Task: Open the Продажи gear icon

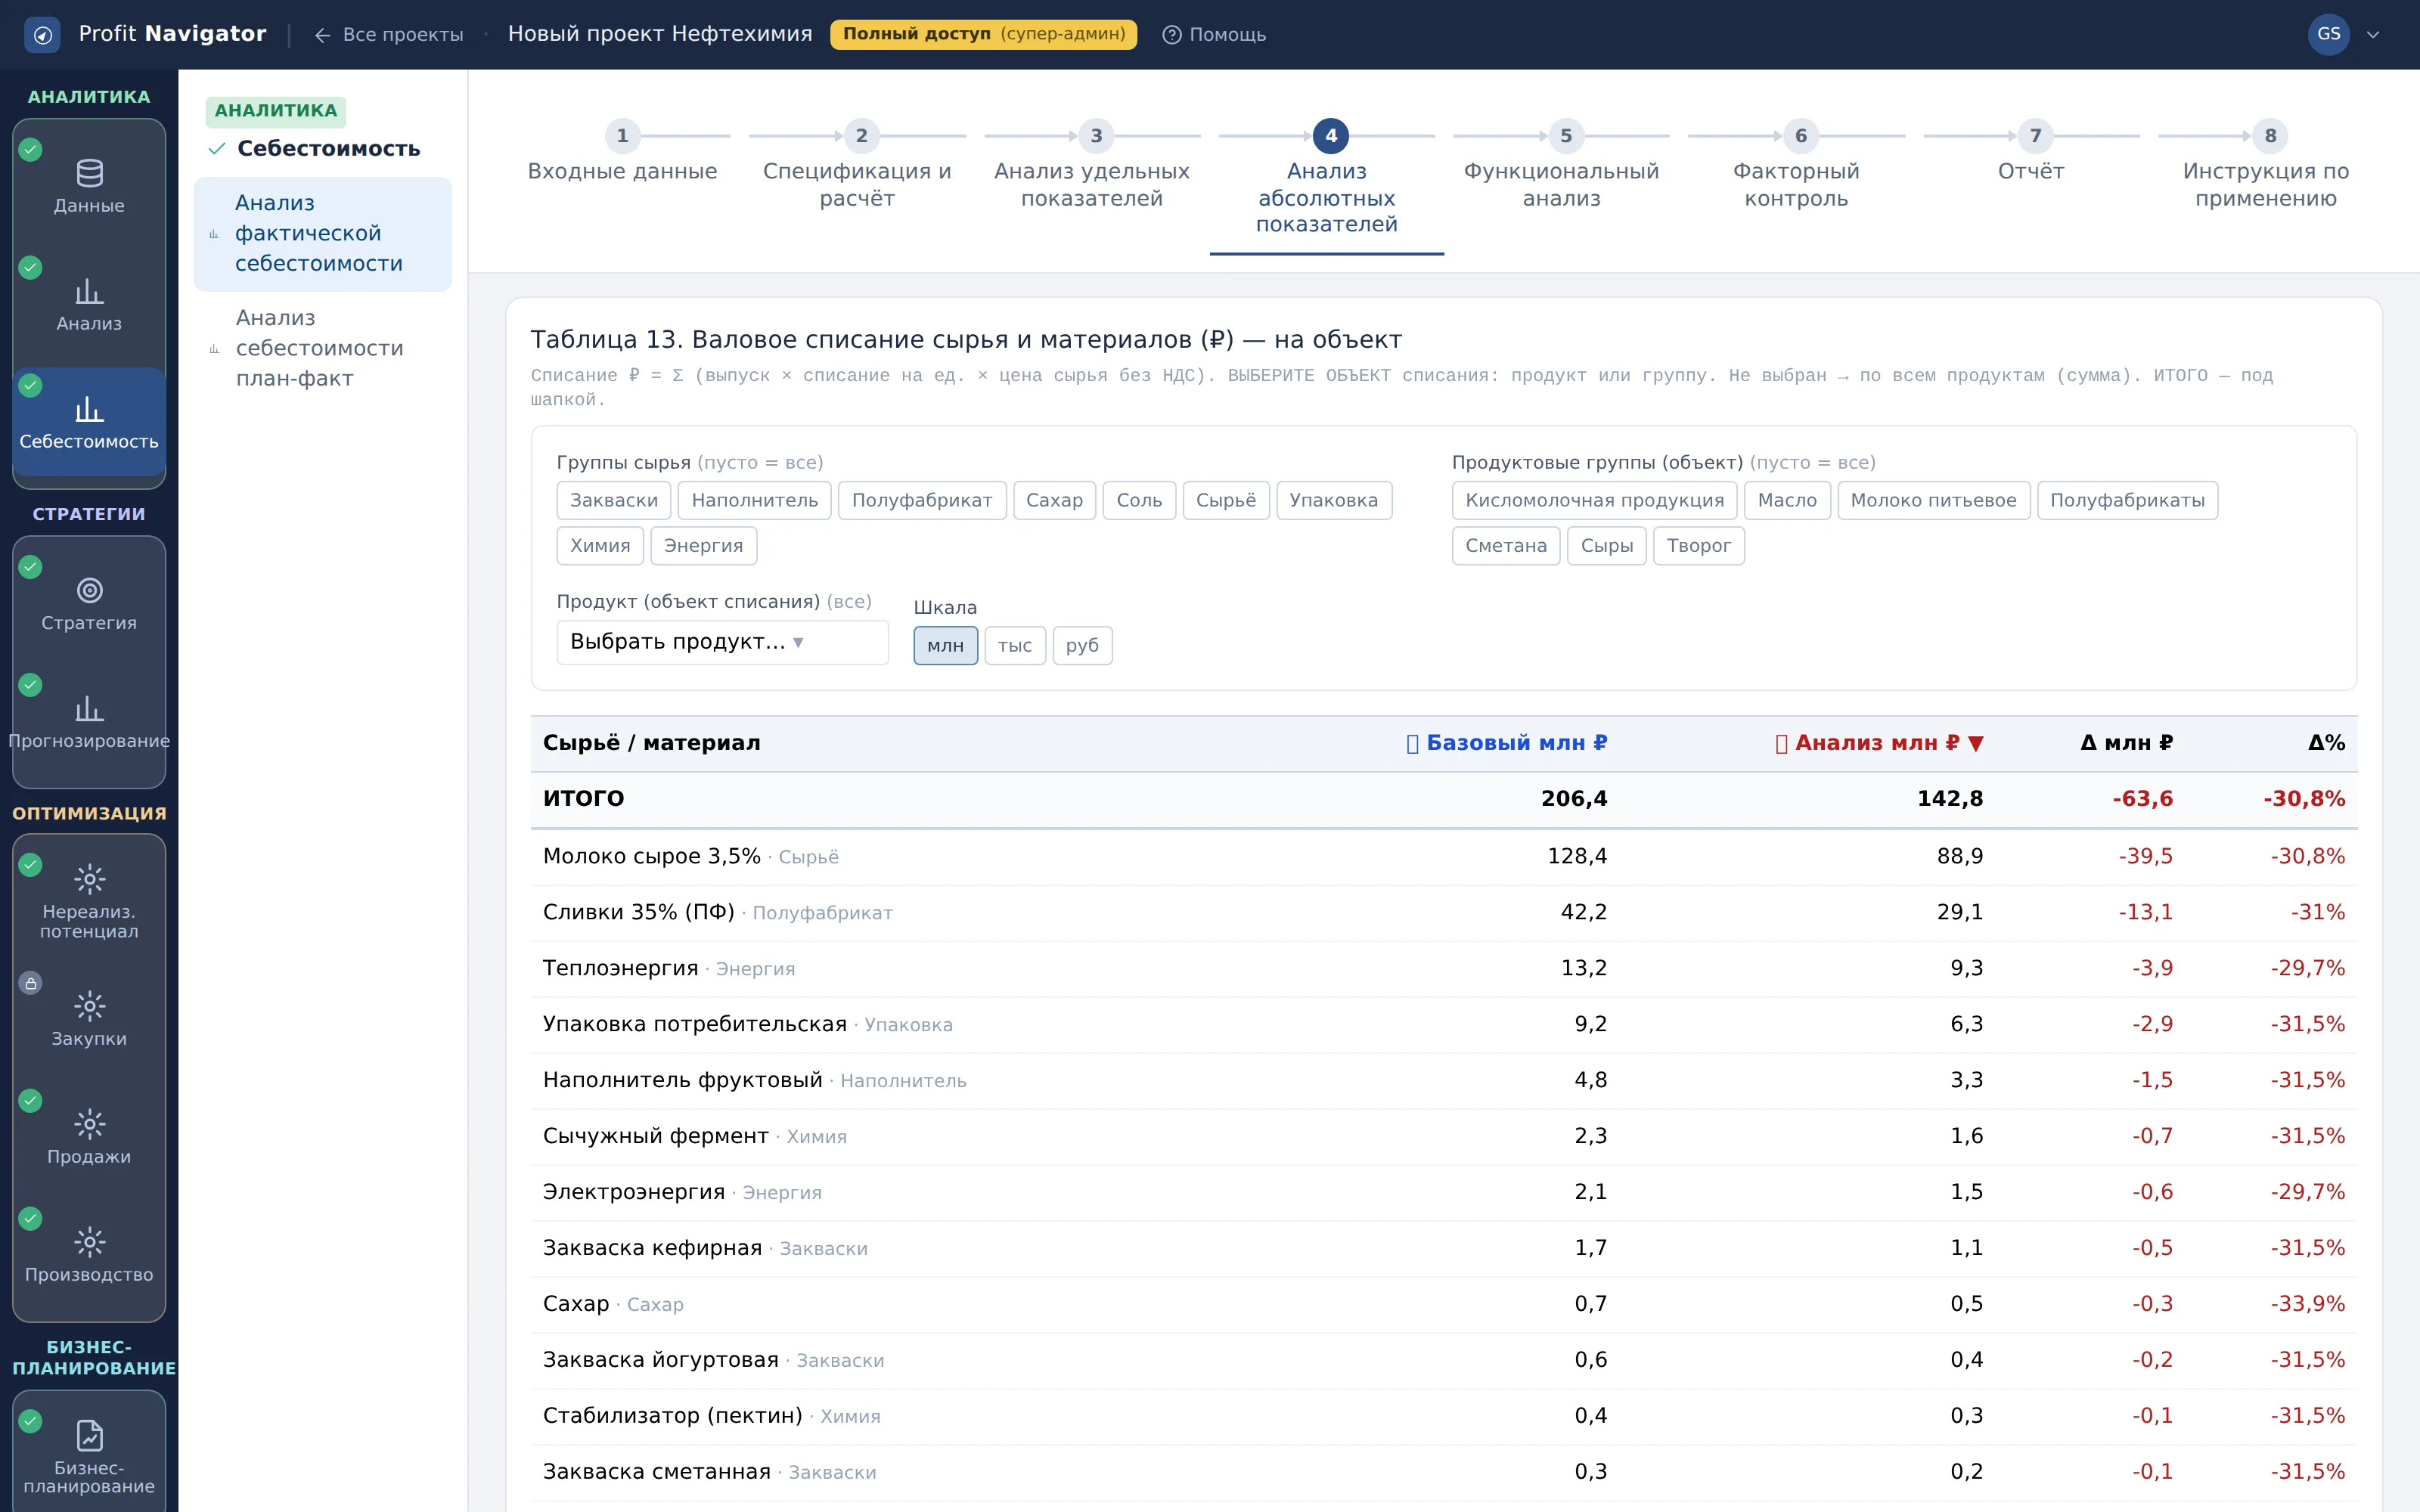Action: [x=89, y=1124]
